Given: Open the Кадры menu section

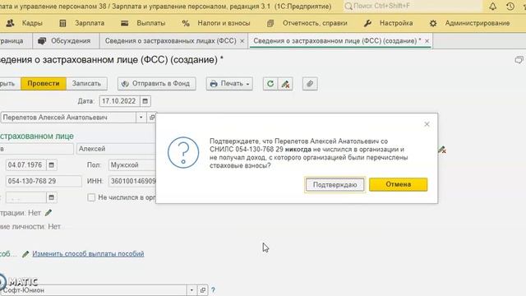Looking at the screenshot, I should pyautogui.click(x=25, y=23).
